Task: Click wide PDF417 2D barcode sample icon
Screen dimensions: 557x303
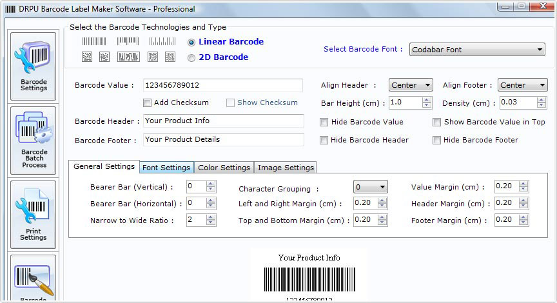Action: (x=128, y=57)
